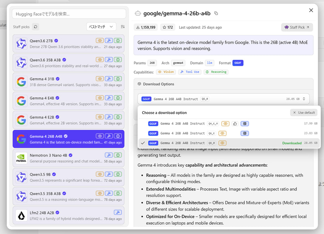Screen dimensions: 324x234
Task: Click the vision eye badge on Qwen3.6 35B A3B
Action: pos(100,60)
